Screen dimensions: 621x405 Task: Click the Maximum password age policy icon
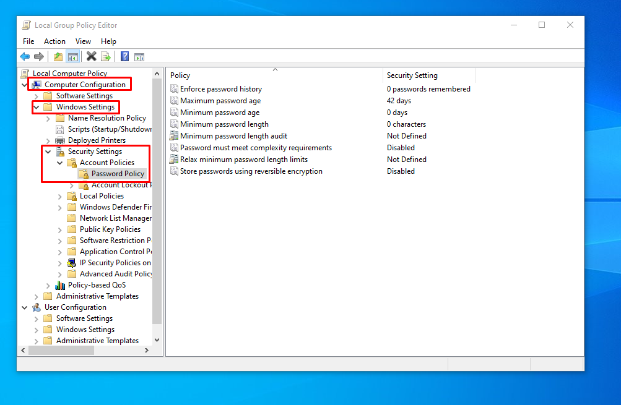pyautogui.click(x=174, y=101)
